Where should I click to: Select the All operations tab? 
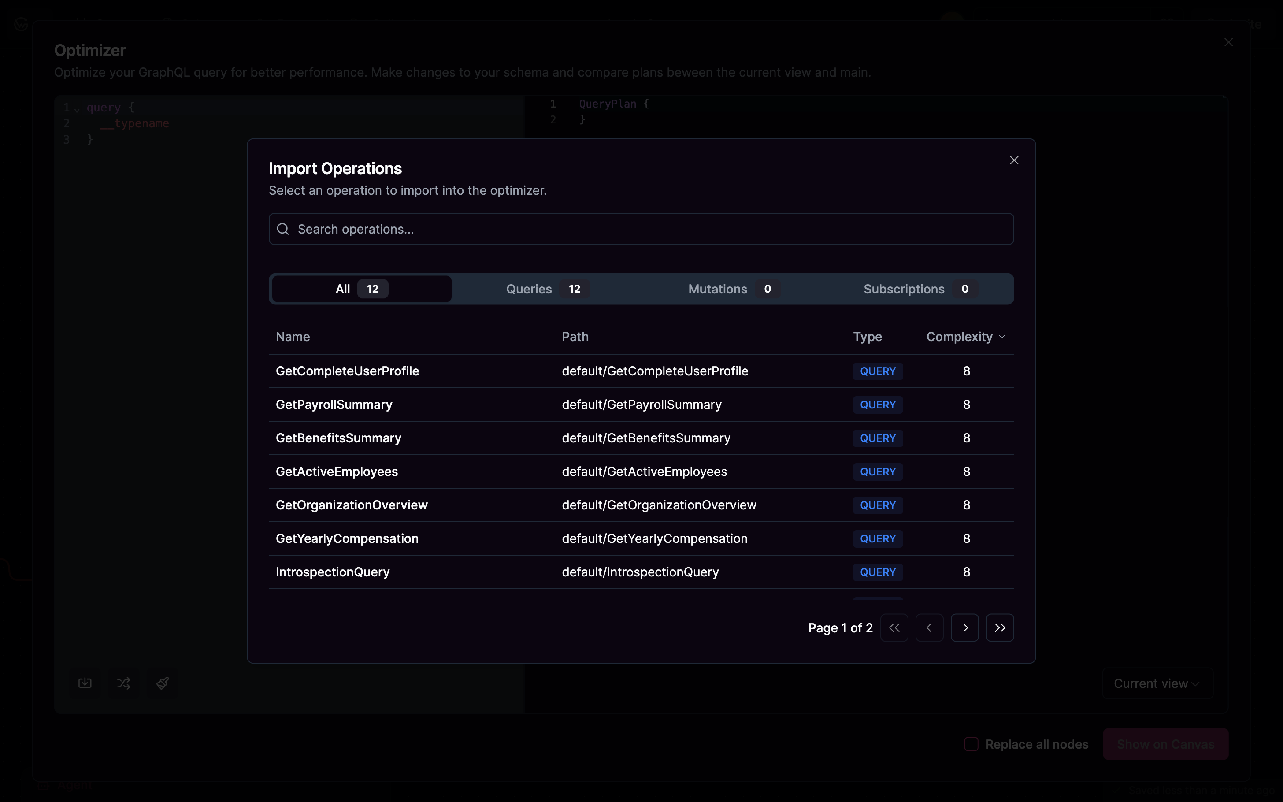360,289
